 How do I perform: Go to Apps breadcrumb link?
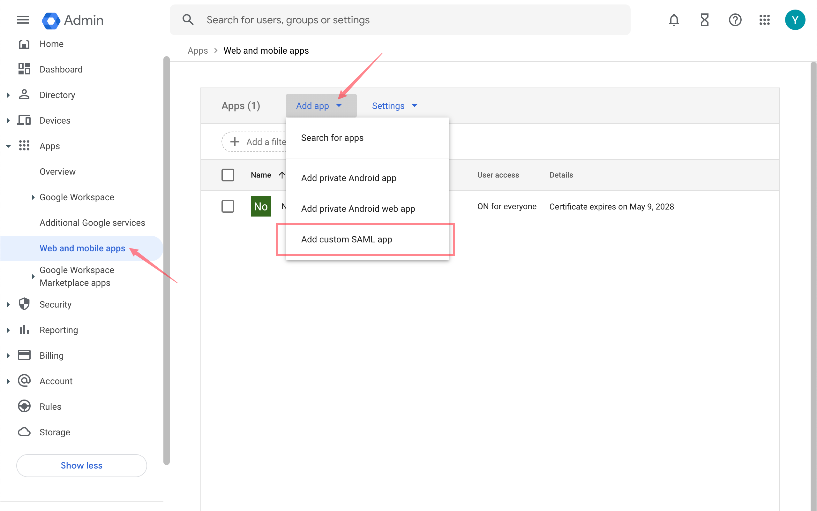[x=198, y=51]
